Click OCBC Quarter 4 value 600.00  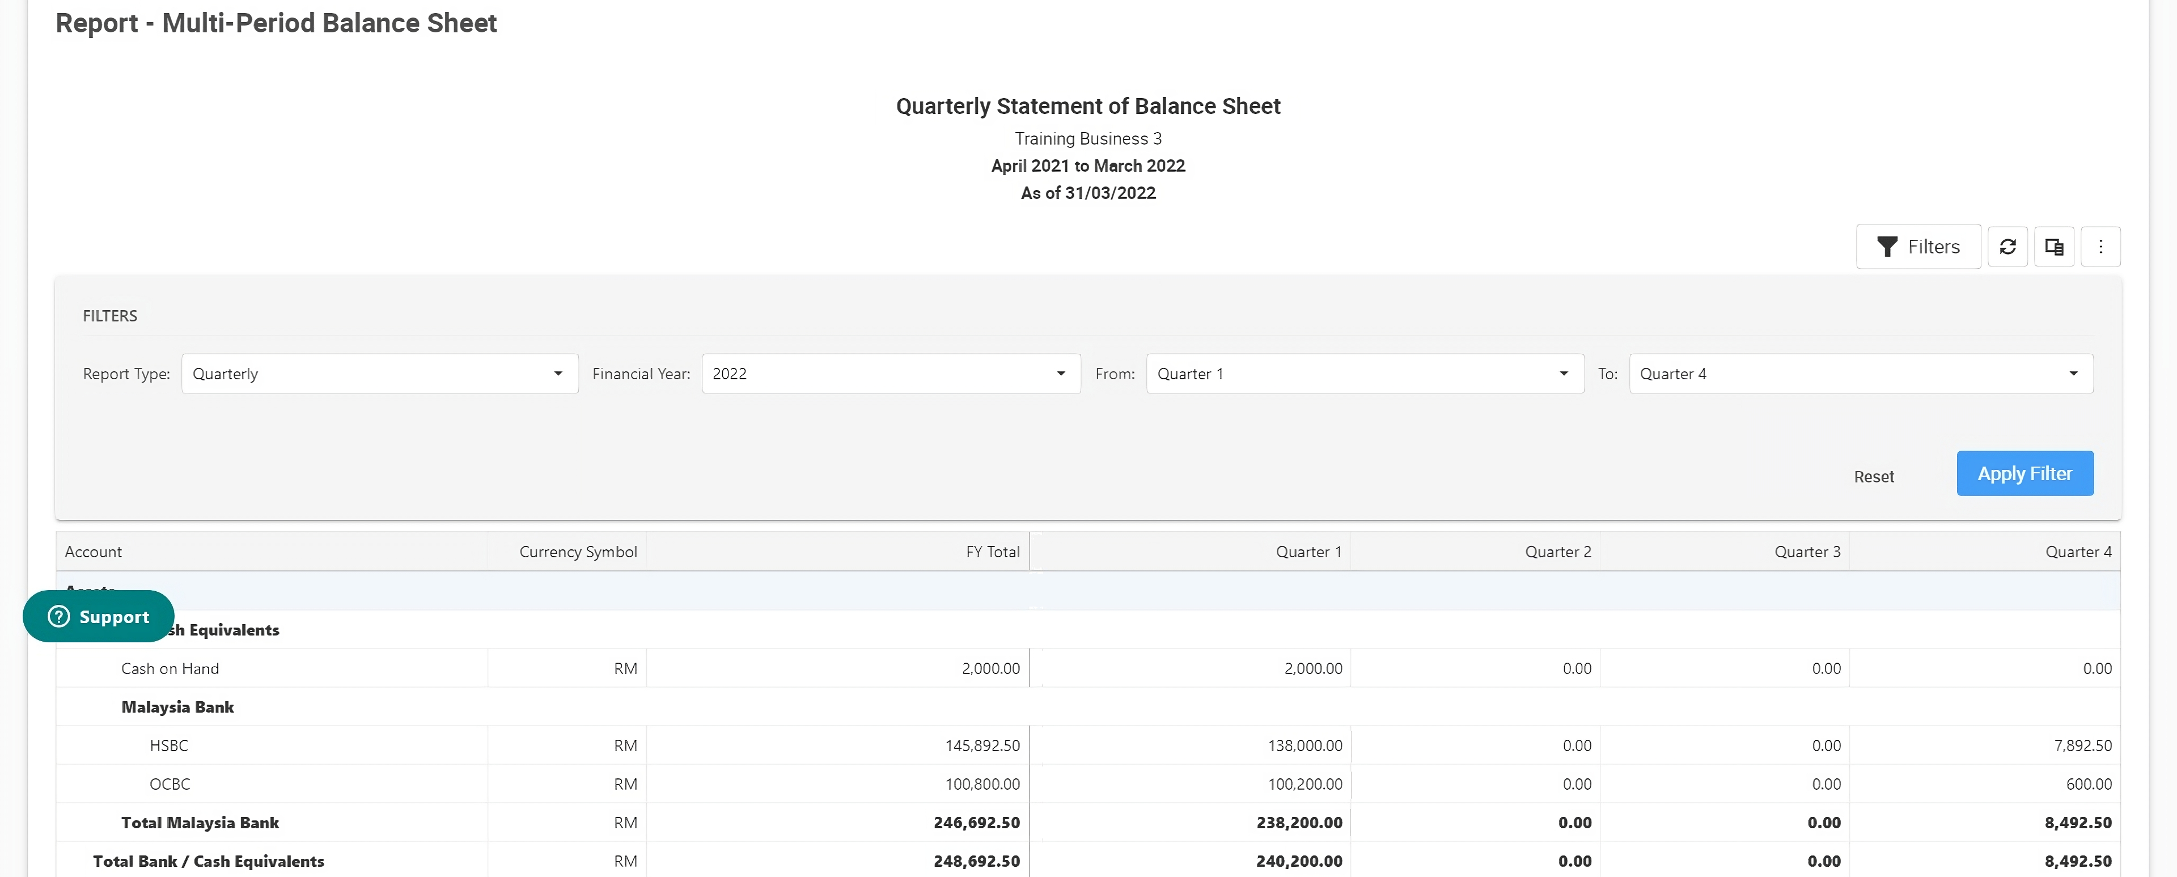[2088, 784]
